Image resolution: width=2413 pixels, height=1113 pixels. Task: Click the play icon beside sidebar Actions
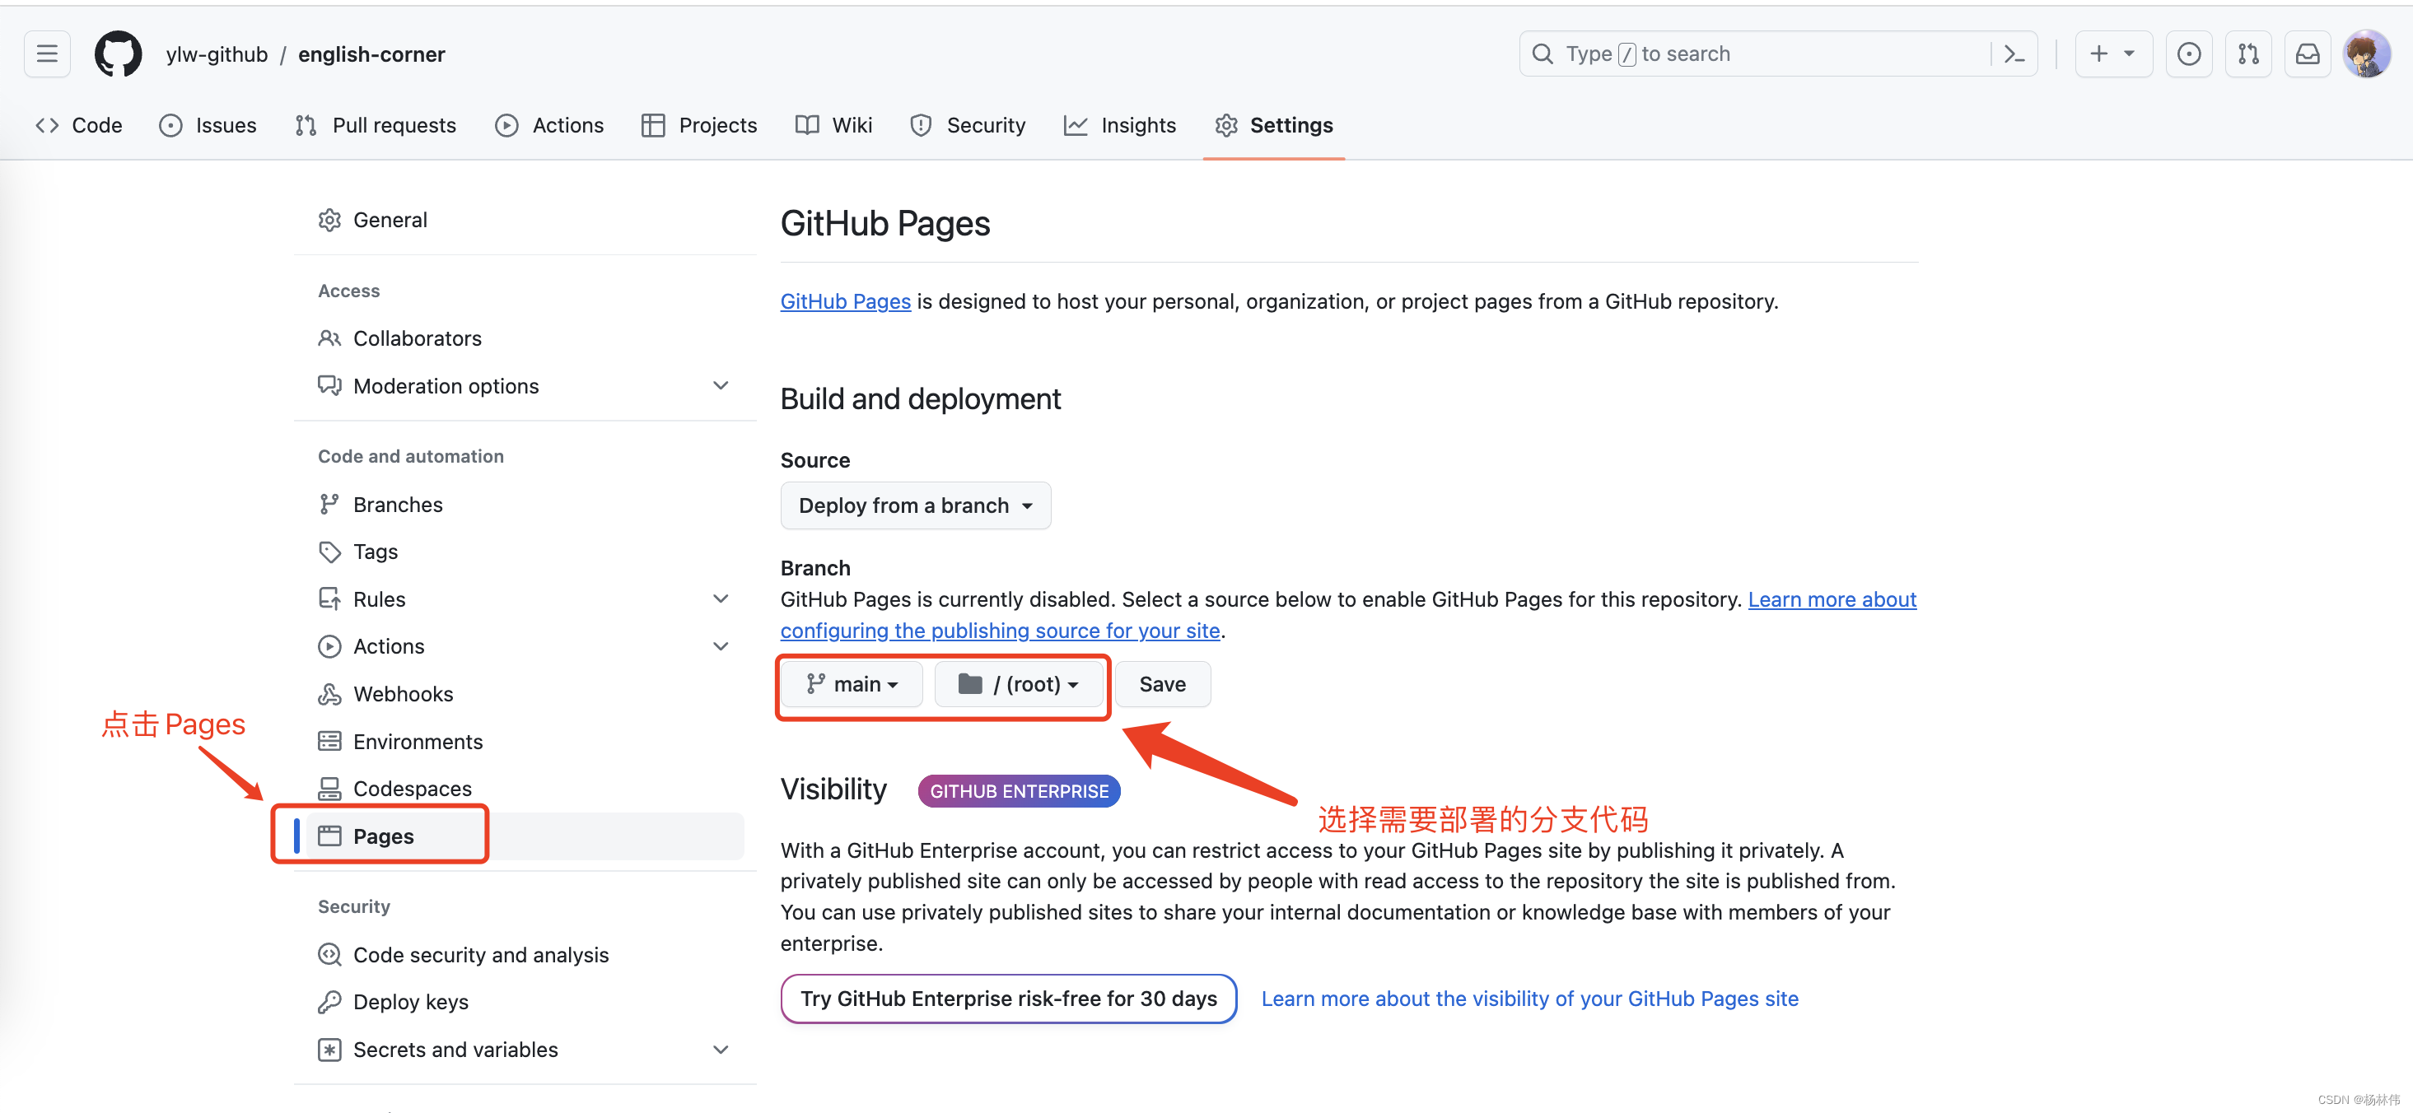(329, 646)
